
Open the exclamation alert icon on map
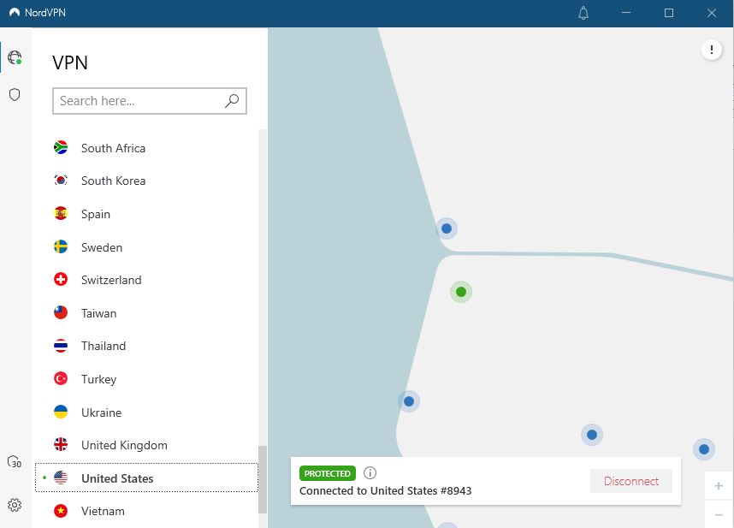(x=712, y=49)
